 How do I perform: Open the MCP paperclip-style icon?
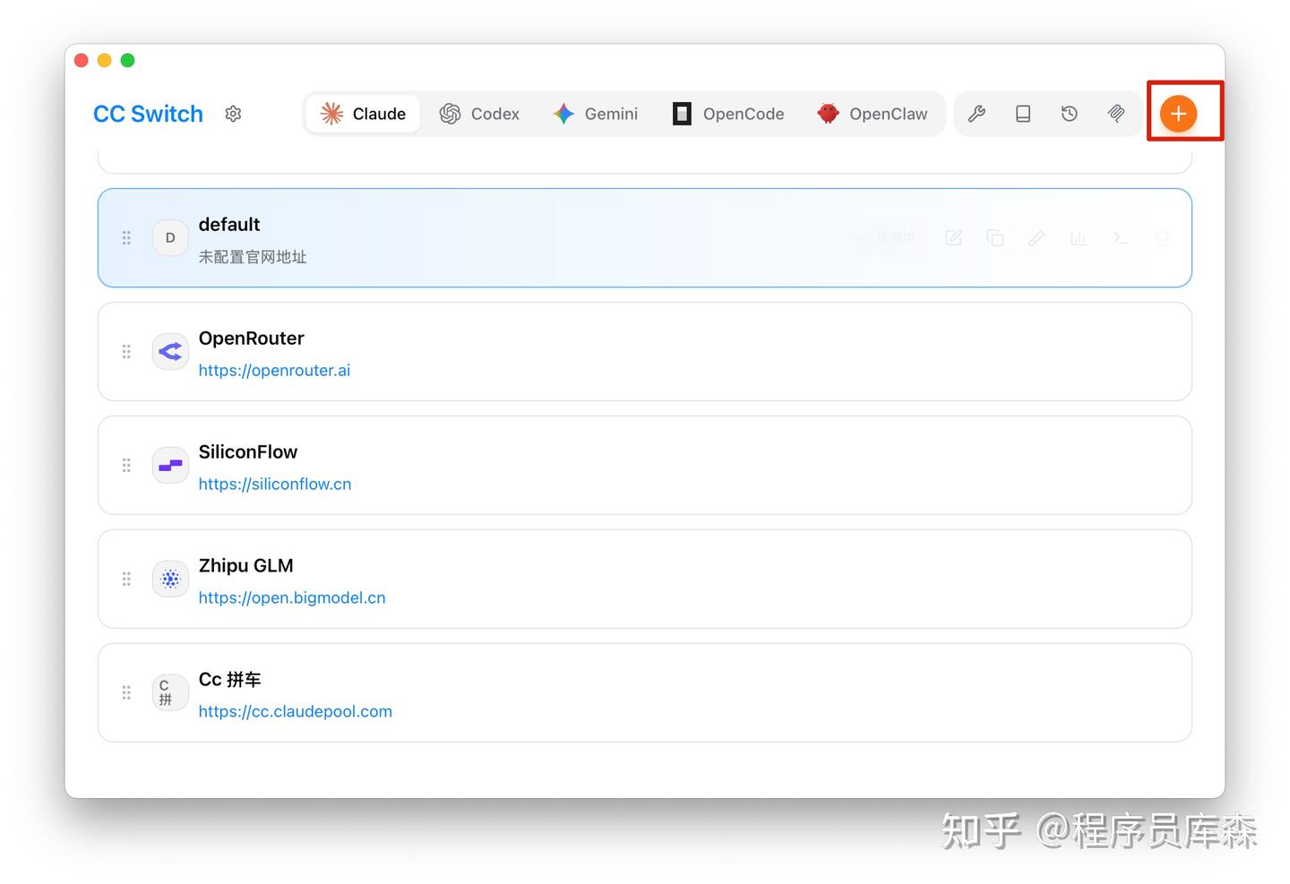(1115, 114)
